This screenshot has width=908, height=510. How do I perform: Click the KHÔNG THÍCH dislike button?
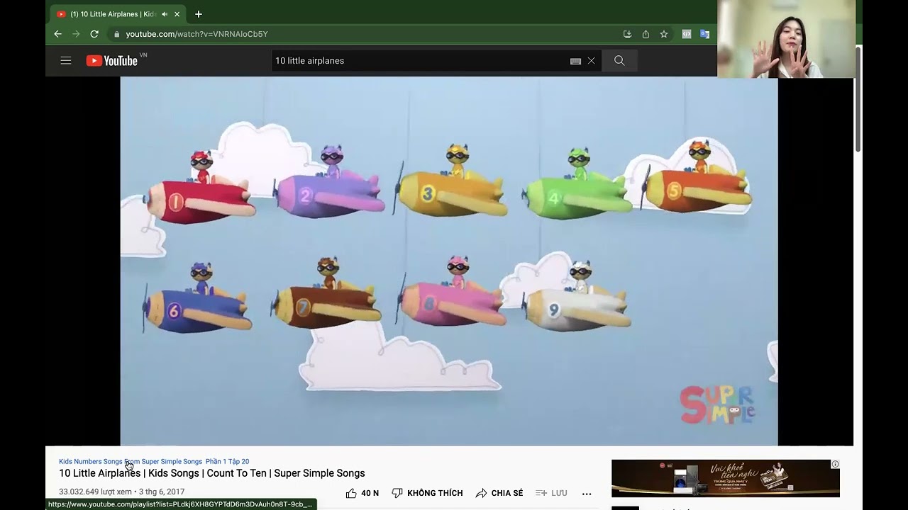(x=427, y=493)
